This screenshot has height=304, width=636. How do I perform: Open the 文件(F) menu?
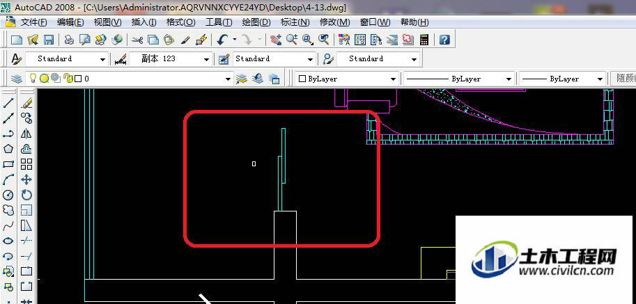click(33, 22)
